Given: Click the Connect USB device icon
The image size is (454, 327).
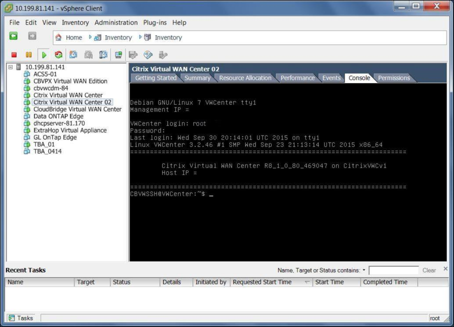Looking at the screenshot, I should tap(163, 55).
